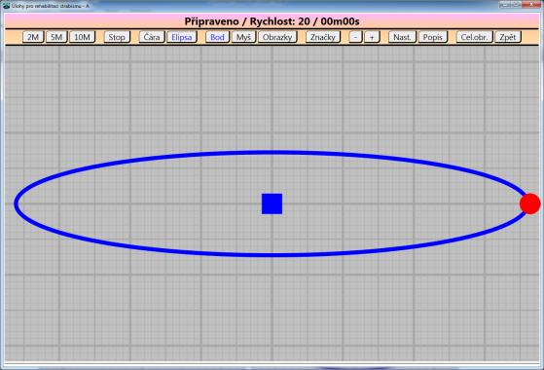Switch to Cel.obr. fullscreen mode
Screen dimensions: 544x370
pos(474,37)
